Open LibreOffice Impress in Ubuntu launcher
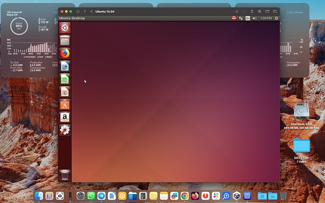The image size is (325, 203). click(x=65, y=92)
